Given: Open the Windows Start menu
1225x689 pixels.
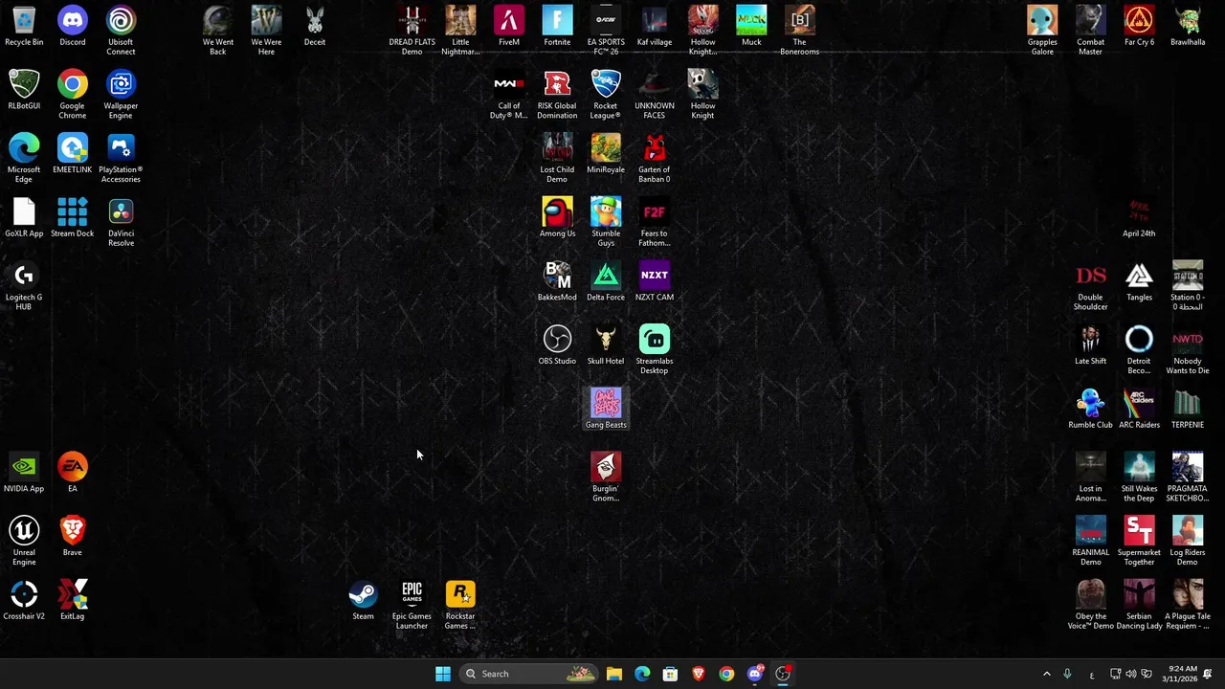Looking at the screenshot, I should tap(442, 674).
